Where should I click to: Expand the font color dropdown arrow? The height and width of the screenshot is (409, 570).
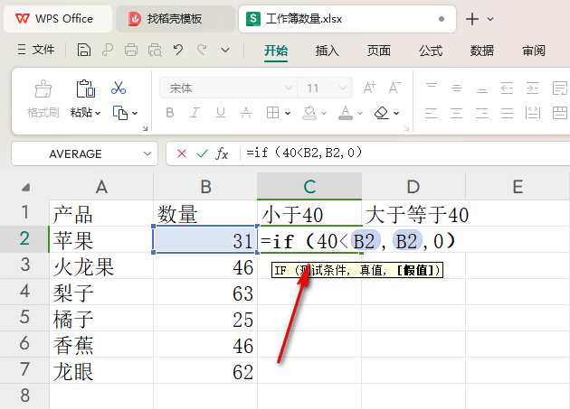(360, 113)
